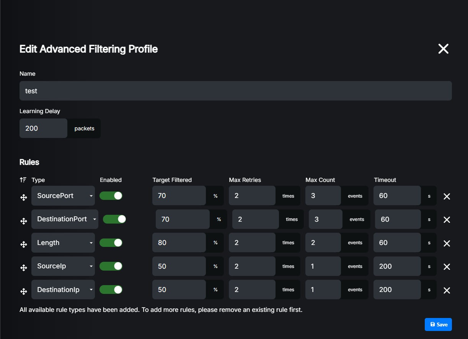Disable the SourcePort rule toggle

(x=111, y=196)
